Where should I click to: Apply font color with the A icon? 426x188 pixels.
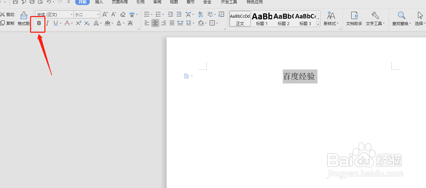point(119,23)
